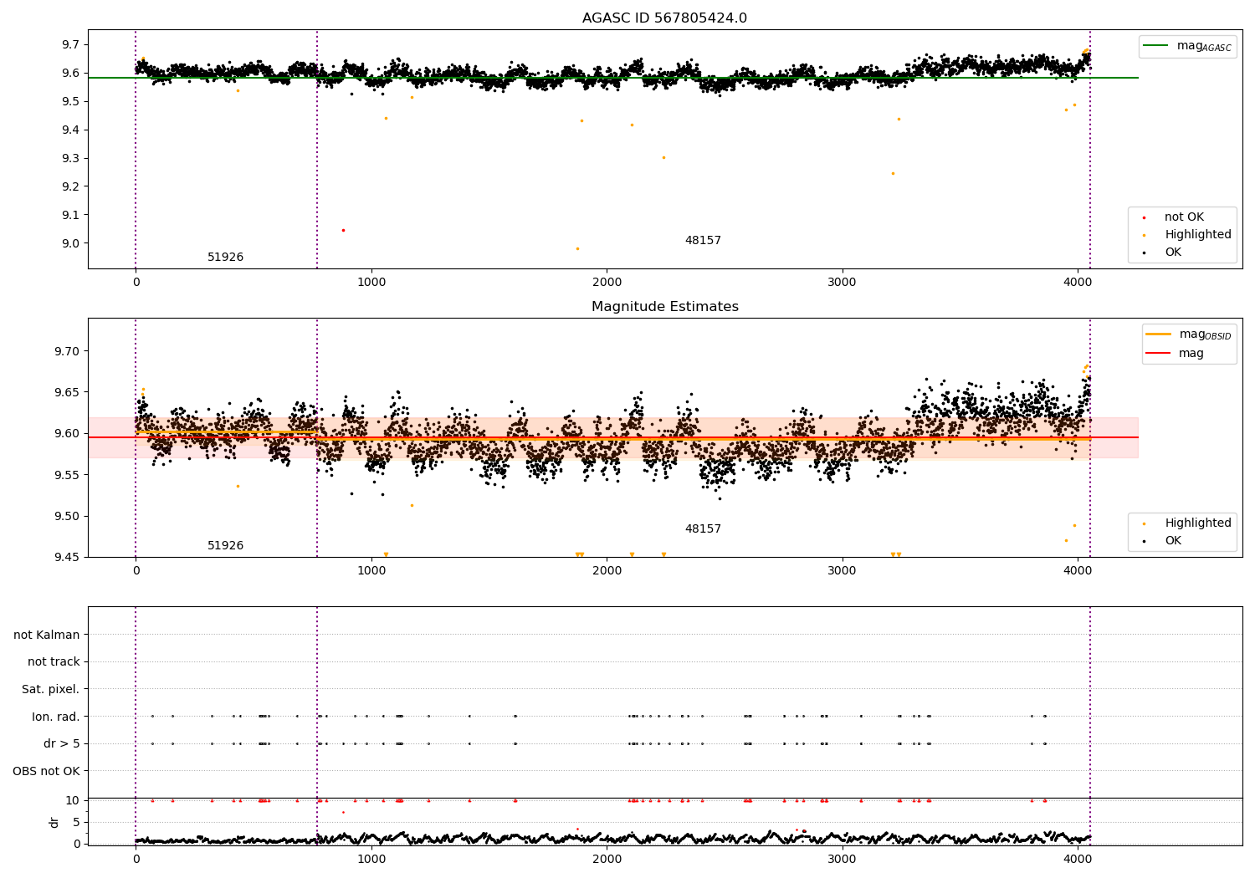Click the green line sample in the mag AGASC legend
The image size is (1255, 878).
[x=1155, y=46]
